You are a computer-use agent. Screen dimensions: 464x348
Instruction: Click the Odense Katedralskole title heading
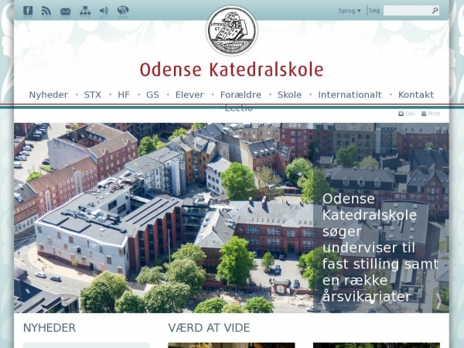(x=232, y=70)
